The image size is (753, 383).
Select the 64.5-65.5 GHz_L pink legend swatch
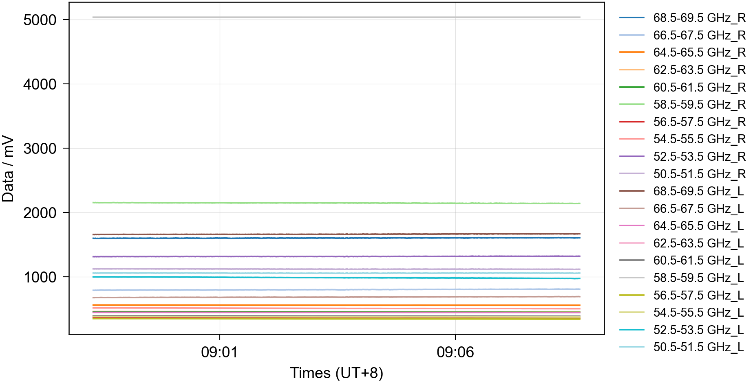(632, 225)
